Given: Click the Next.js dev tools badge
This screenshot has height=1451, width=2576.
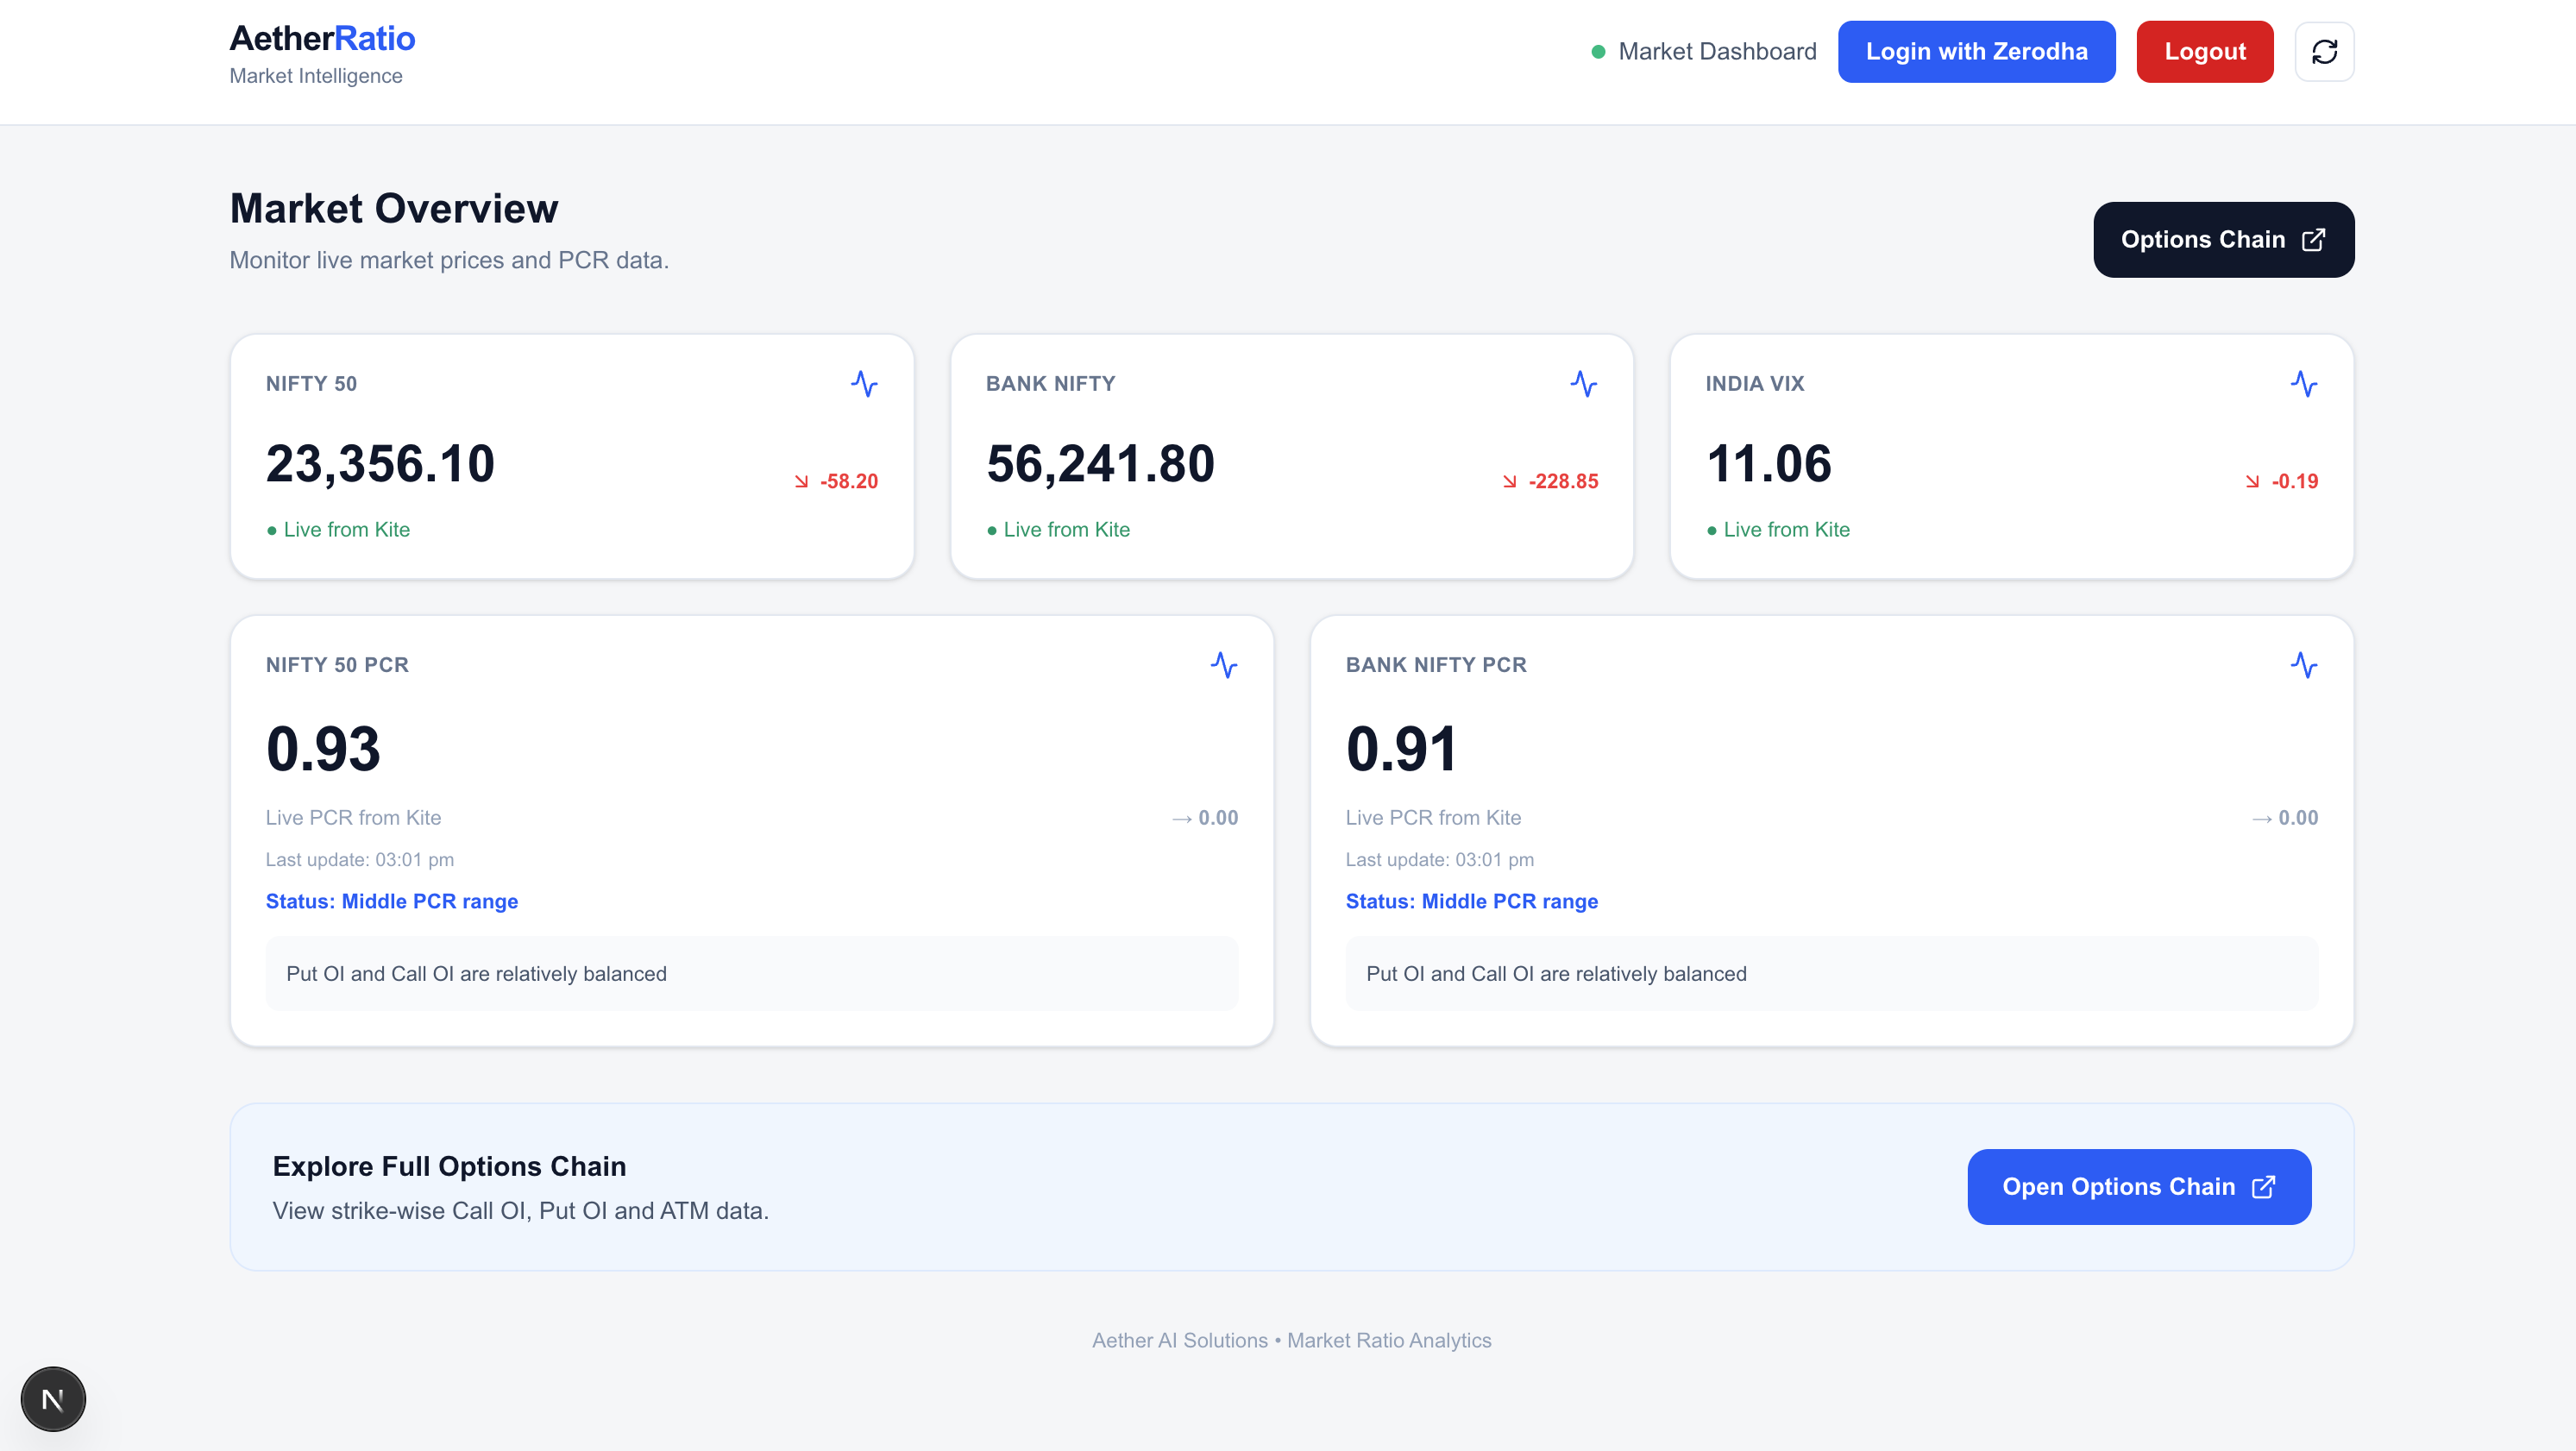Looking at the screenshot, I should pyautogui.click(x=53, y=1398).
